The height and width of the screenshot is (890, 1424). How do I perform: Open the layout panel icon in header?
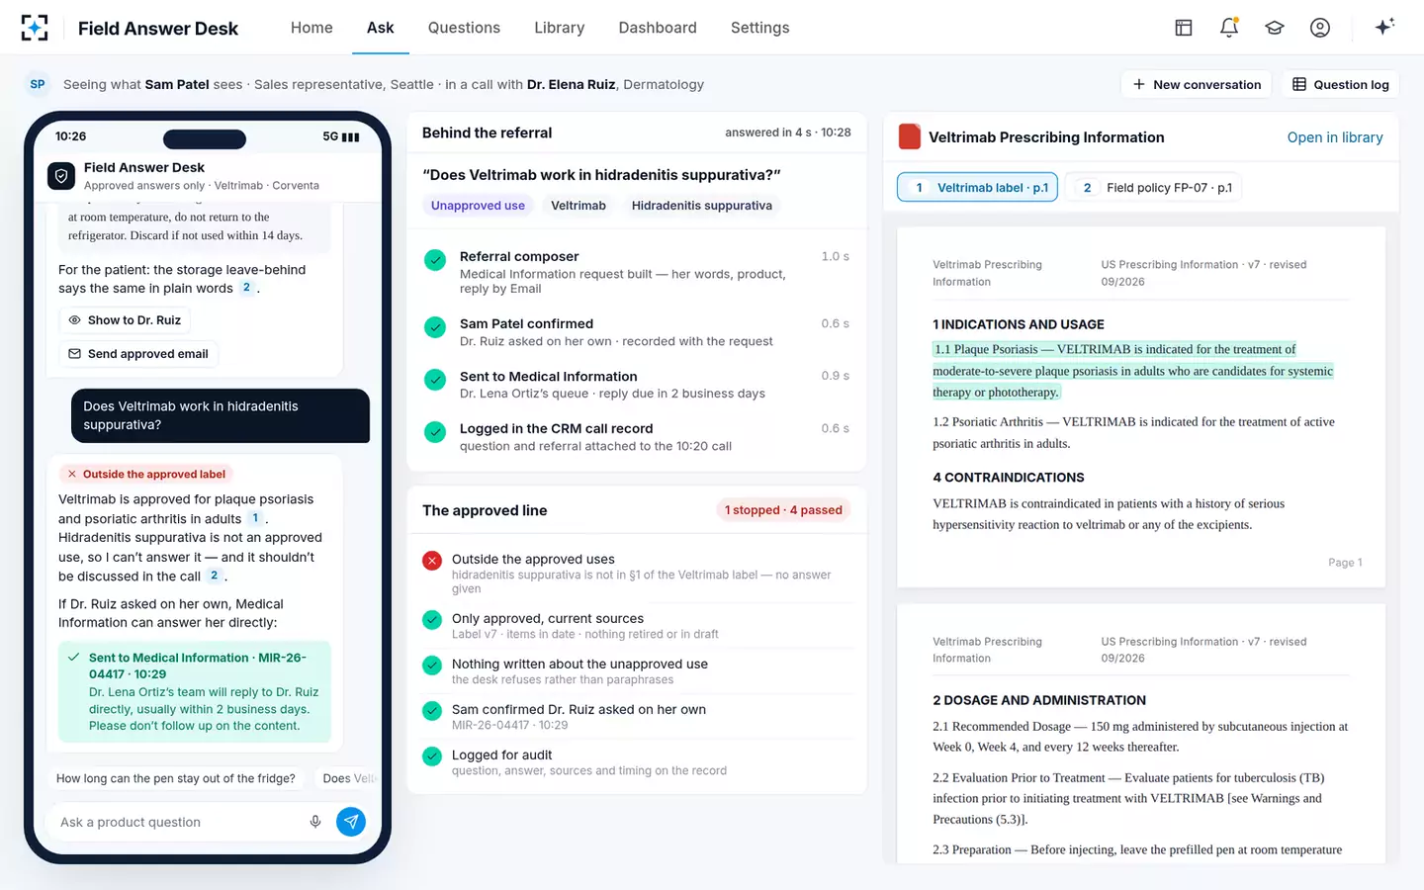click(1184, 28)
